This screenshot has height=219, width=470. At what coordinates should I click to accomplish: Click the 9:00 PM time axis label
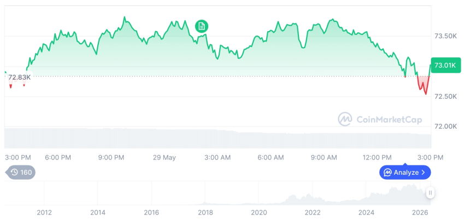(111, 158)
